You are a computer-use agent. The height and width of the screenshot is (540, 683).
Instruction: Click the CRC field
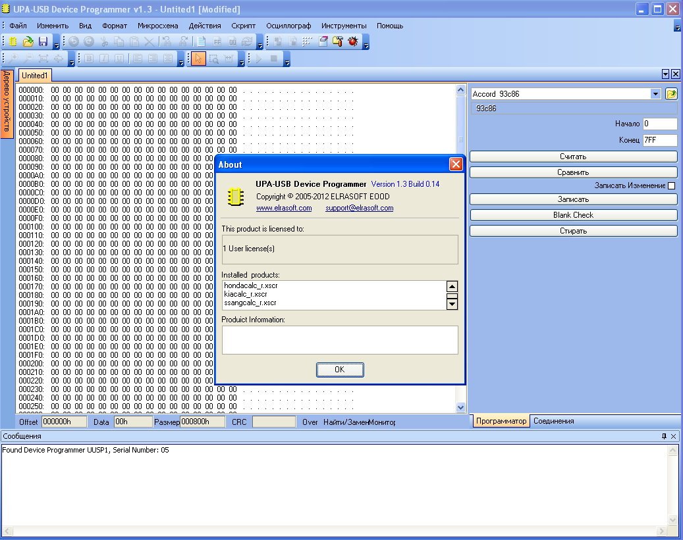click(273, 422)
